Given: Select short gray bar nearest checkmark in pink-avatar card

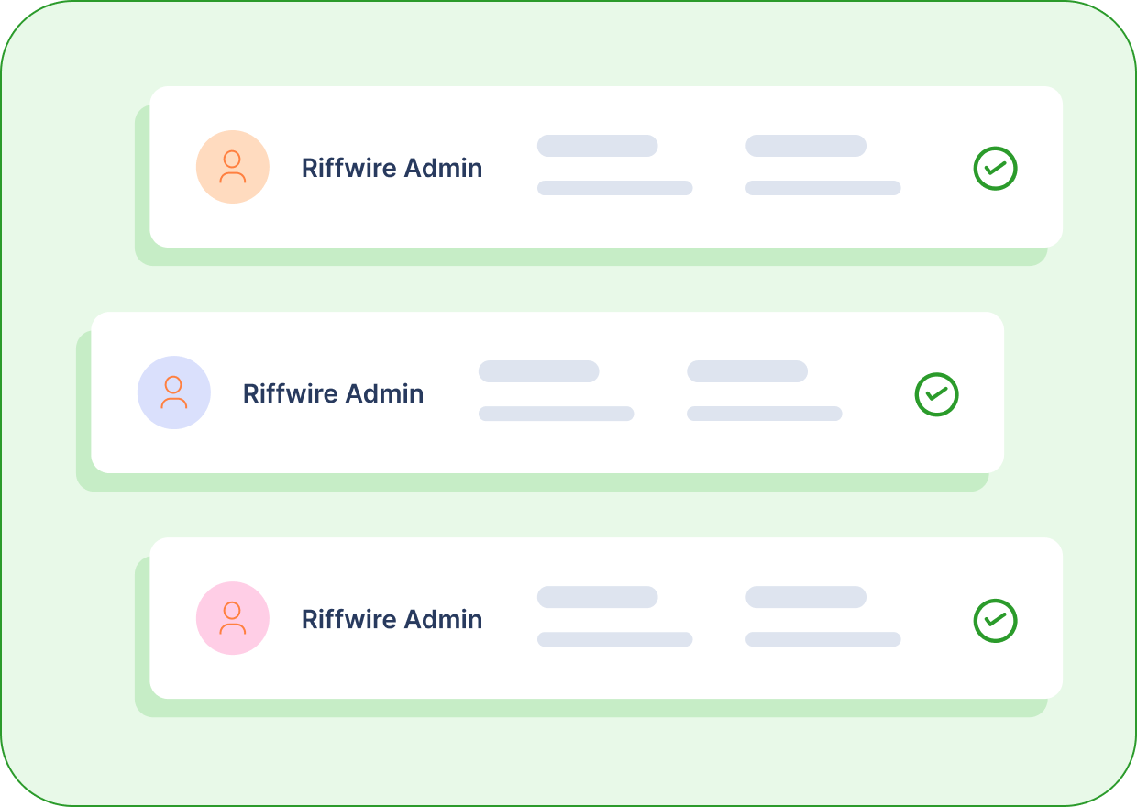Looking at the screenshot, I should tap(806, 597).
